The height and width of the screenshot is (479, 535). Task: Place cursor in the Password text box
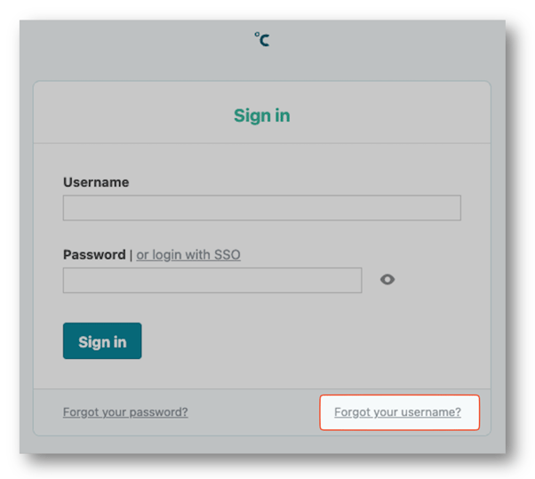coord(212,281)
